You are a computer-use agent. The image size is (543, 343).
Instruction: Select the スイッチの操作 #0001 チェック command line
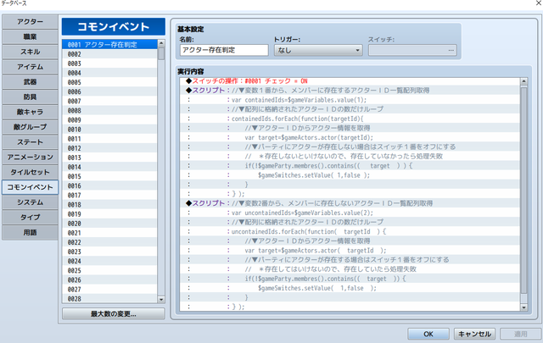tap(350, 81)
